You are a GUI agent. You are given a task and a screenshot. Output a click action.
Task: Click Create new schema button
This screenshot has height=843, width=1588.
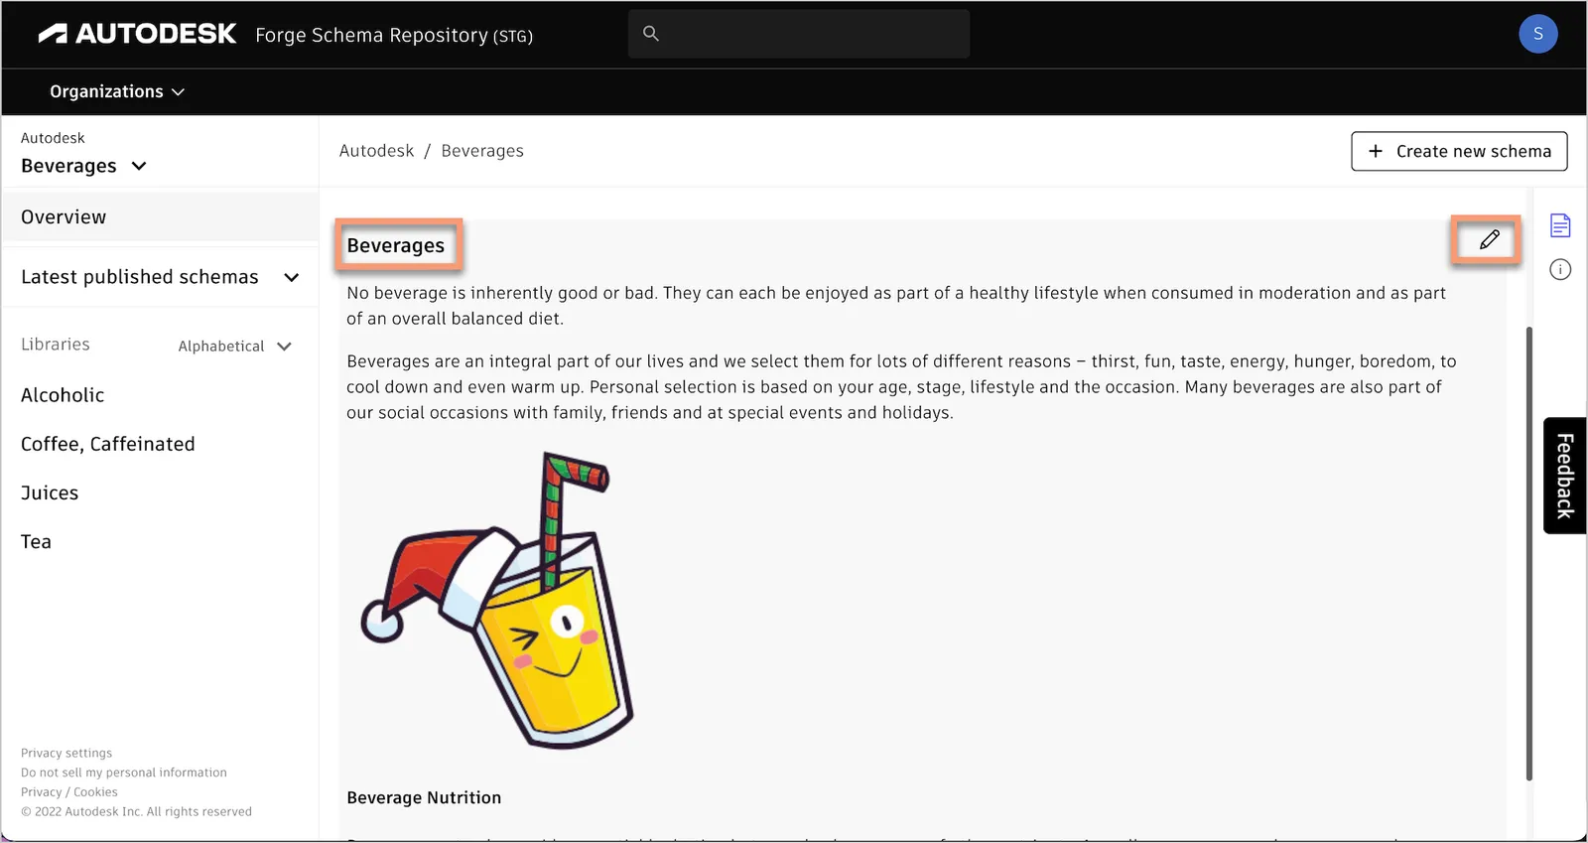pos(1459,151)
